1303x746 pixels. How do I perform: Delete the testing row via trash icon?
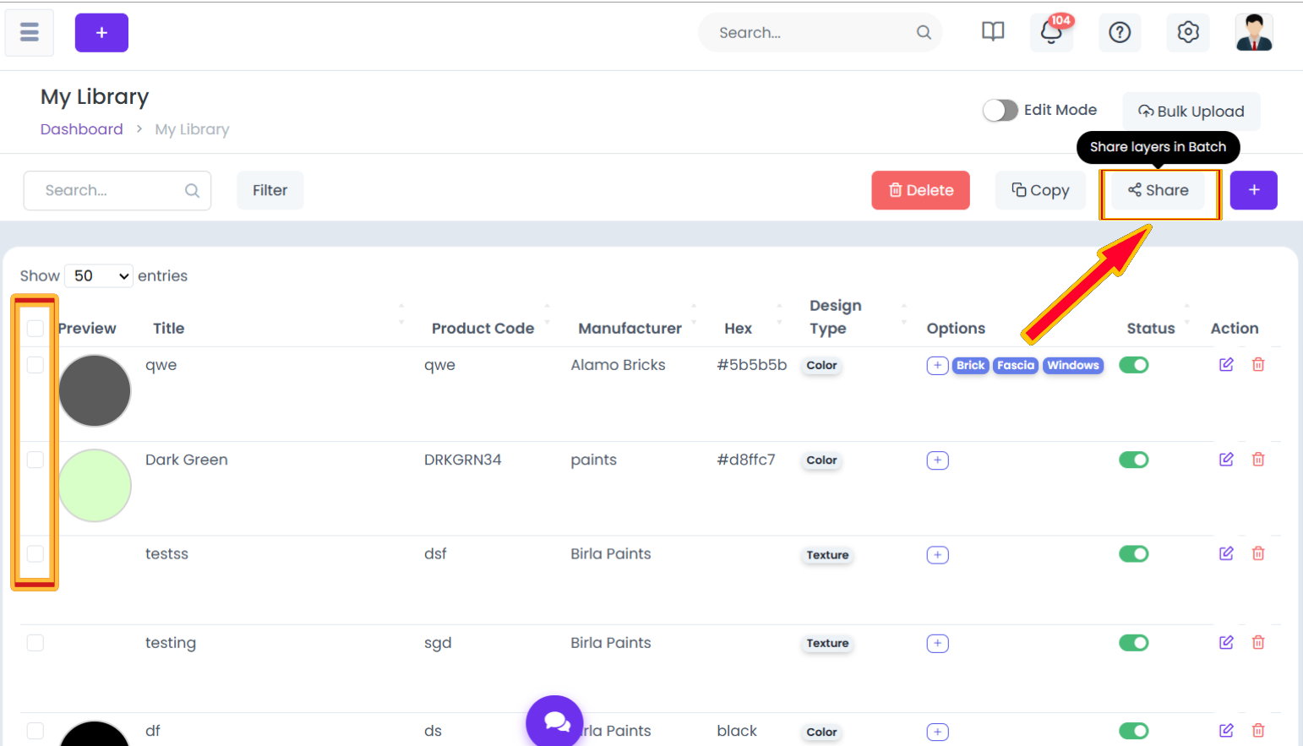coord(1258,642)
